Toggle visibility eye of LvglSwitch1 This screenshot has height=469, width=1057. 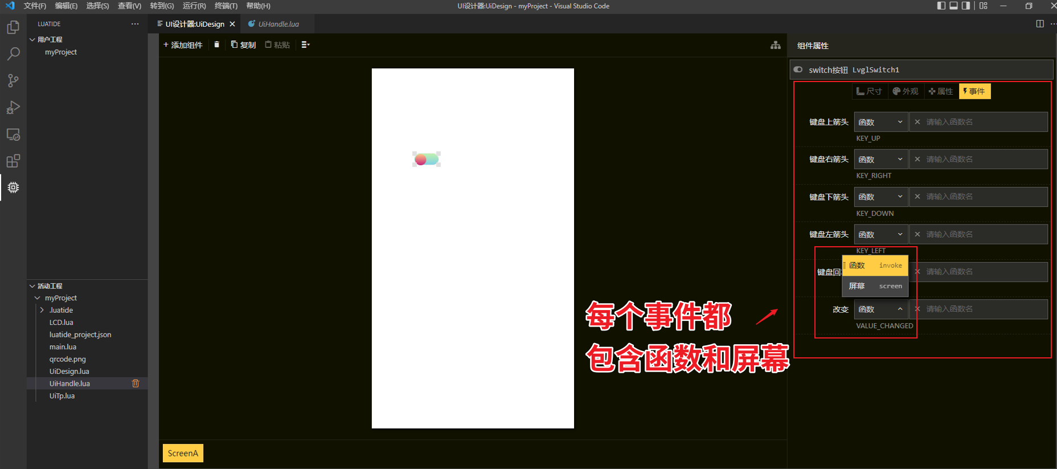click(798, 70)
